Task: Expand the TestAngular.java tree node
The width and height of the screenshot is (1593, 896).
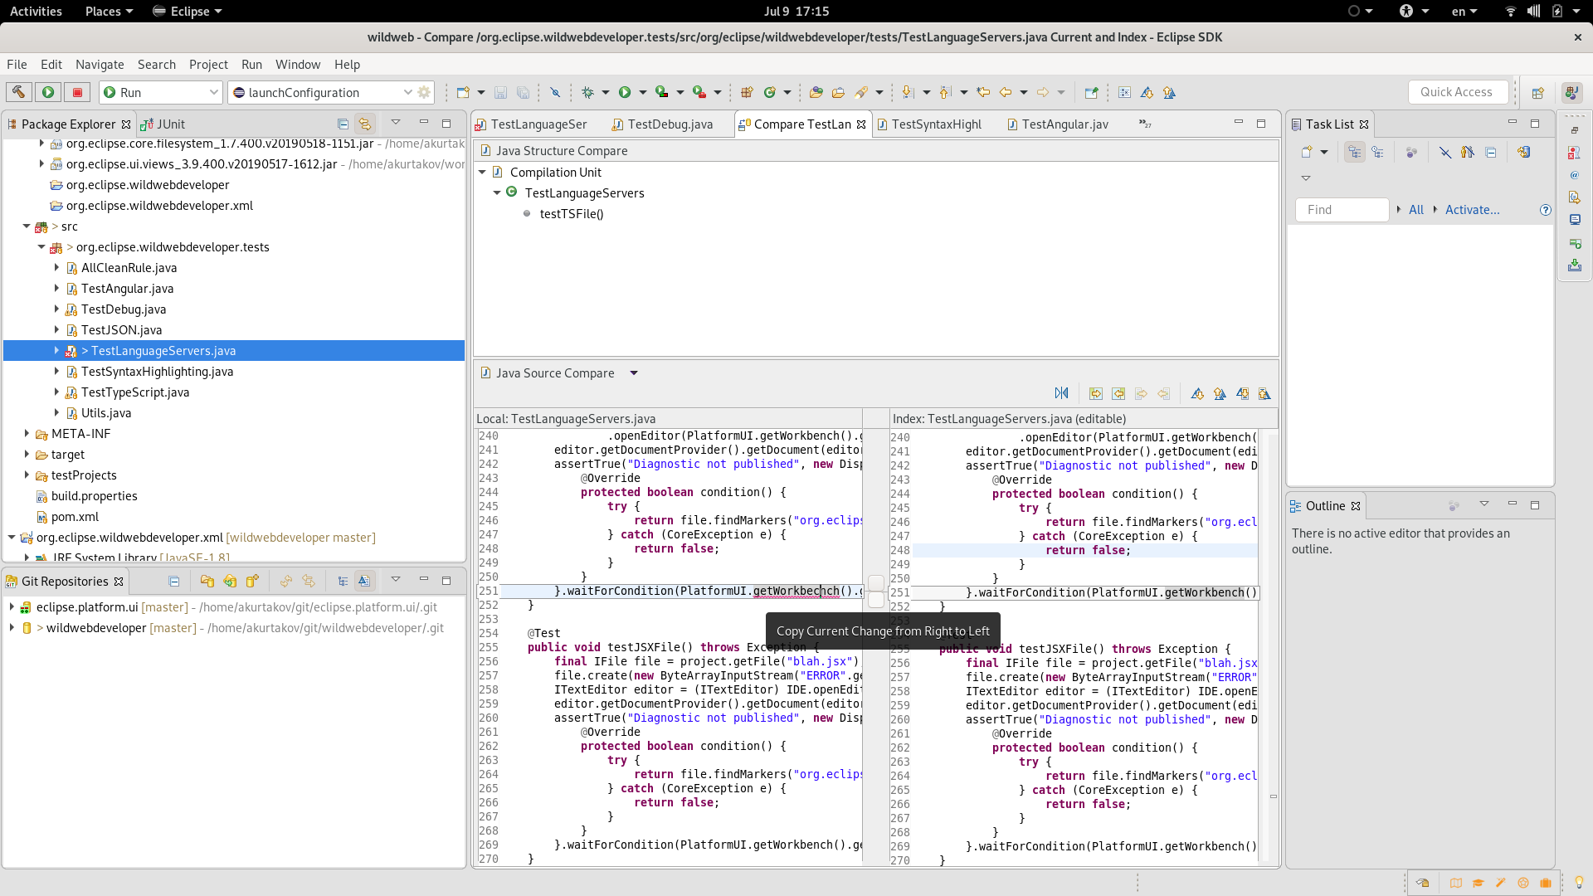Action: click(56, 289)
